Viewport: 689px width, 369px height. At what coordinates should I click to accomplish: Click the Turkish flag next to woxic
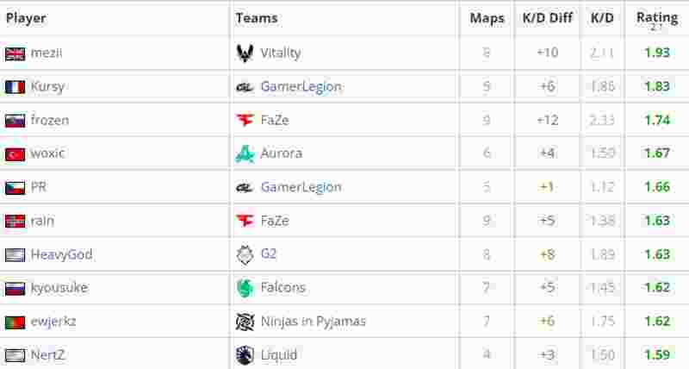(15, 154)
